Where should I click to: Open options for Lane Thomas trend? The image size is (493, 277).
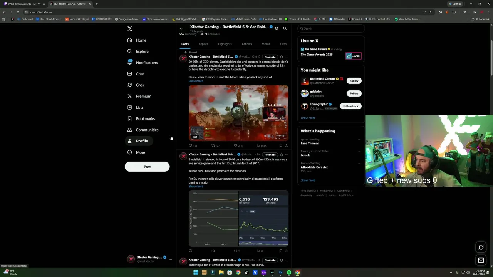click(x=360, y=140)
